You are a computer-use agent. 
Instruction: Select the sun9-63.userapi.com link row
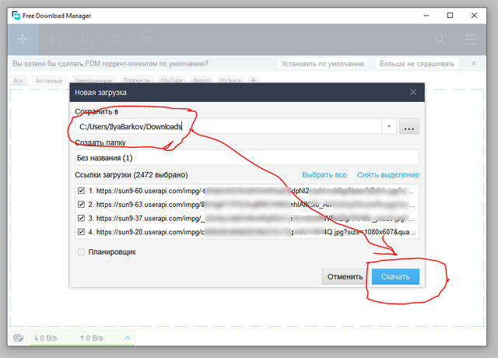(247, 204)
